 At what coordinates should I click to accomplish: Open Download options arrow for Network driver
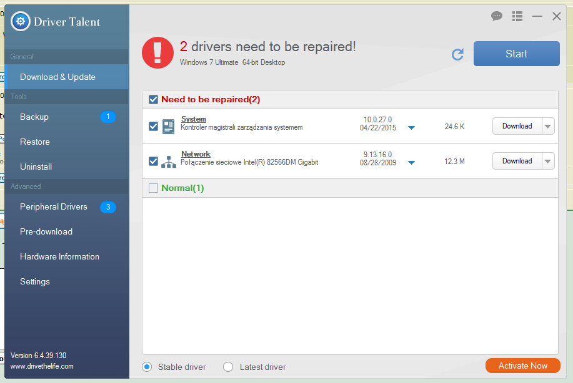pyautogui.click(x=548, y=161)
